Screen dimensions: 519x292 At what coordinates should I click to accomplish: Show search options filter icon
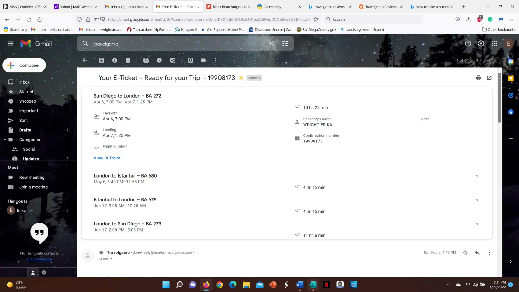click(285, 44)
